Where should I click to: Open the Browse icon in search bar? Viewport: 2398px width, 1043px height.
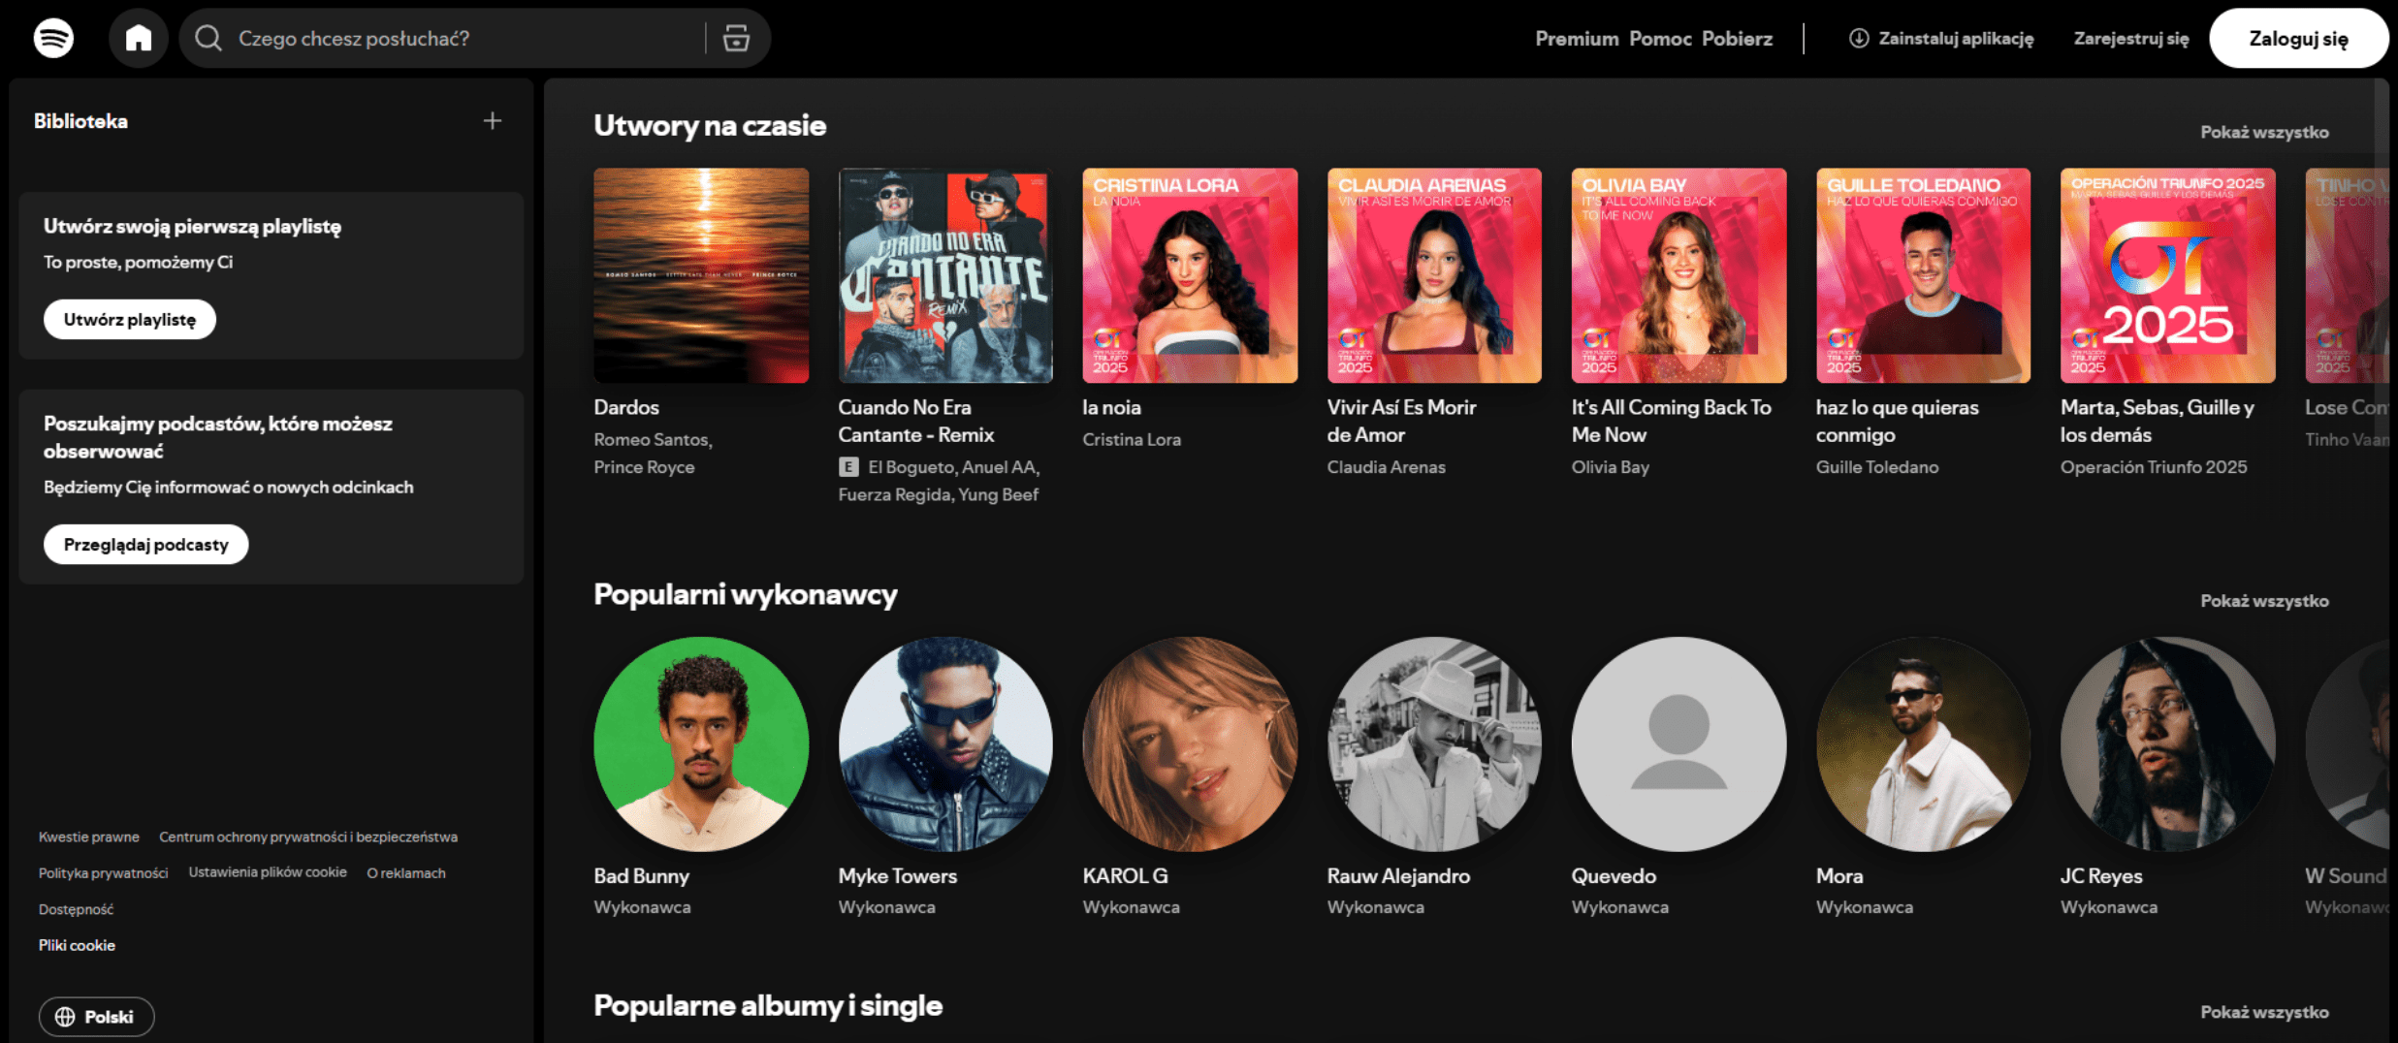[736, 39]
